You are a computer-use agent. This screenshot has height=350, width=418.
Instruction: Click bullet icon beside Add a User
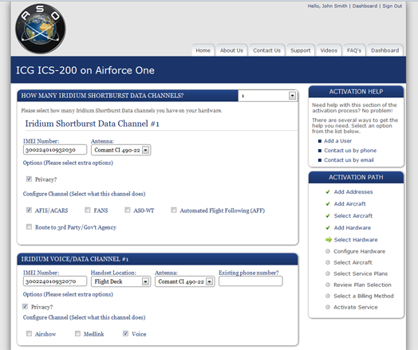[320, 141]
